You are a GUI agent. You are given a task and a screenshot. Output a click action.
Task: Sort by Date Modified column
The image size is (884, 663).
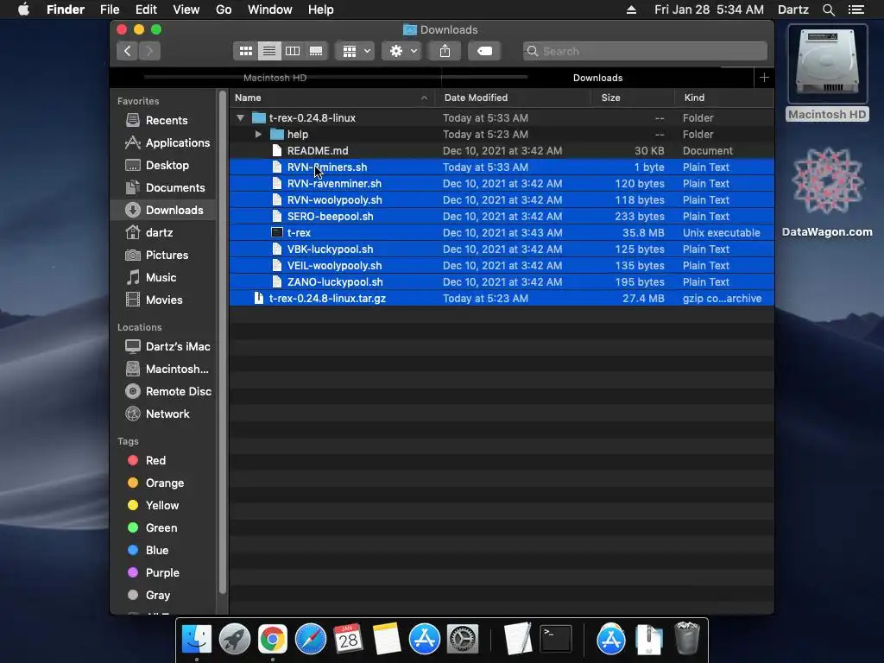point(513,98)
